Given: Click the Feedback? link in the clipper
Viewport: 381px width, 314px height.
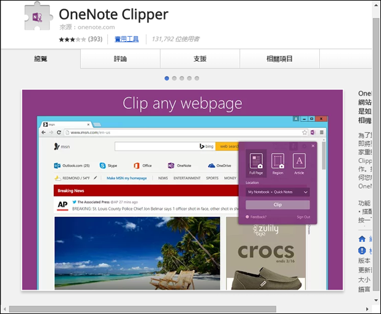Looking at the screenshot, I should point(256,217).
